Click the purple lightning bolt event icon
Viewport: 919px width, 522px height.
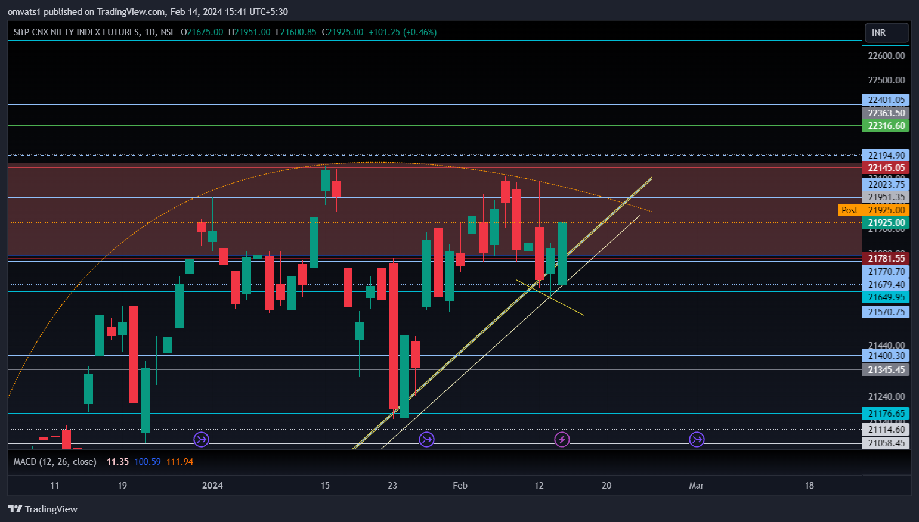562,440
